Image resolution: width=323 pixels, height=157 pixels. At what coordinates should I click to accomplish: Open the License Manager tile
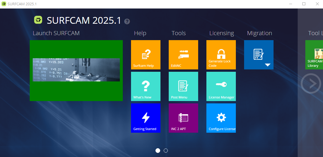pyautogui.click(x=221, y=86)
